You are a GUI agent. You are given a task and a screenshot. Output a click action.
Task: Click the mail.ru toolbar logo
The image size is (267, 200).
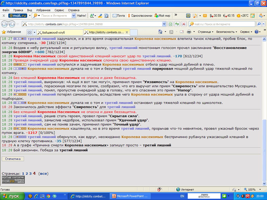18,16
